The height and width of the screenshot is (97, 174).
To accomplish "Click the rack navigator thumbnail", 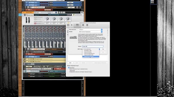I will pyautogui.click(x=152, y=2).
